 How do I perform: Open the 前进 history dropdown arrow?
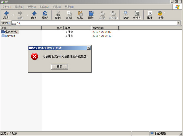pyautogui.click(x=27, y=15)
